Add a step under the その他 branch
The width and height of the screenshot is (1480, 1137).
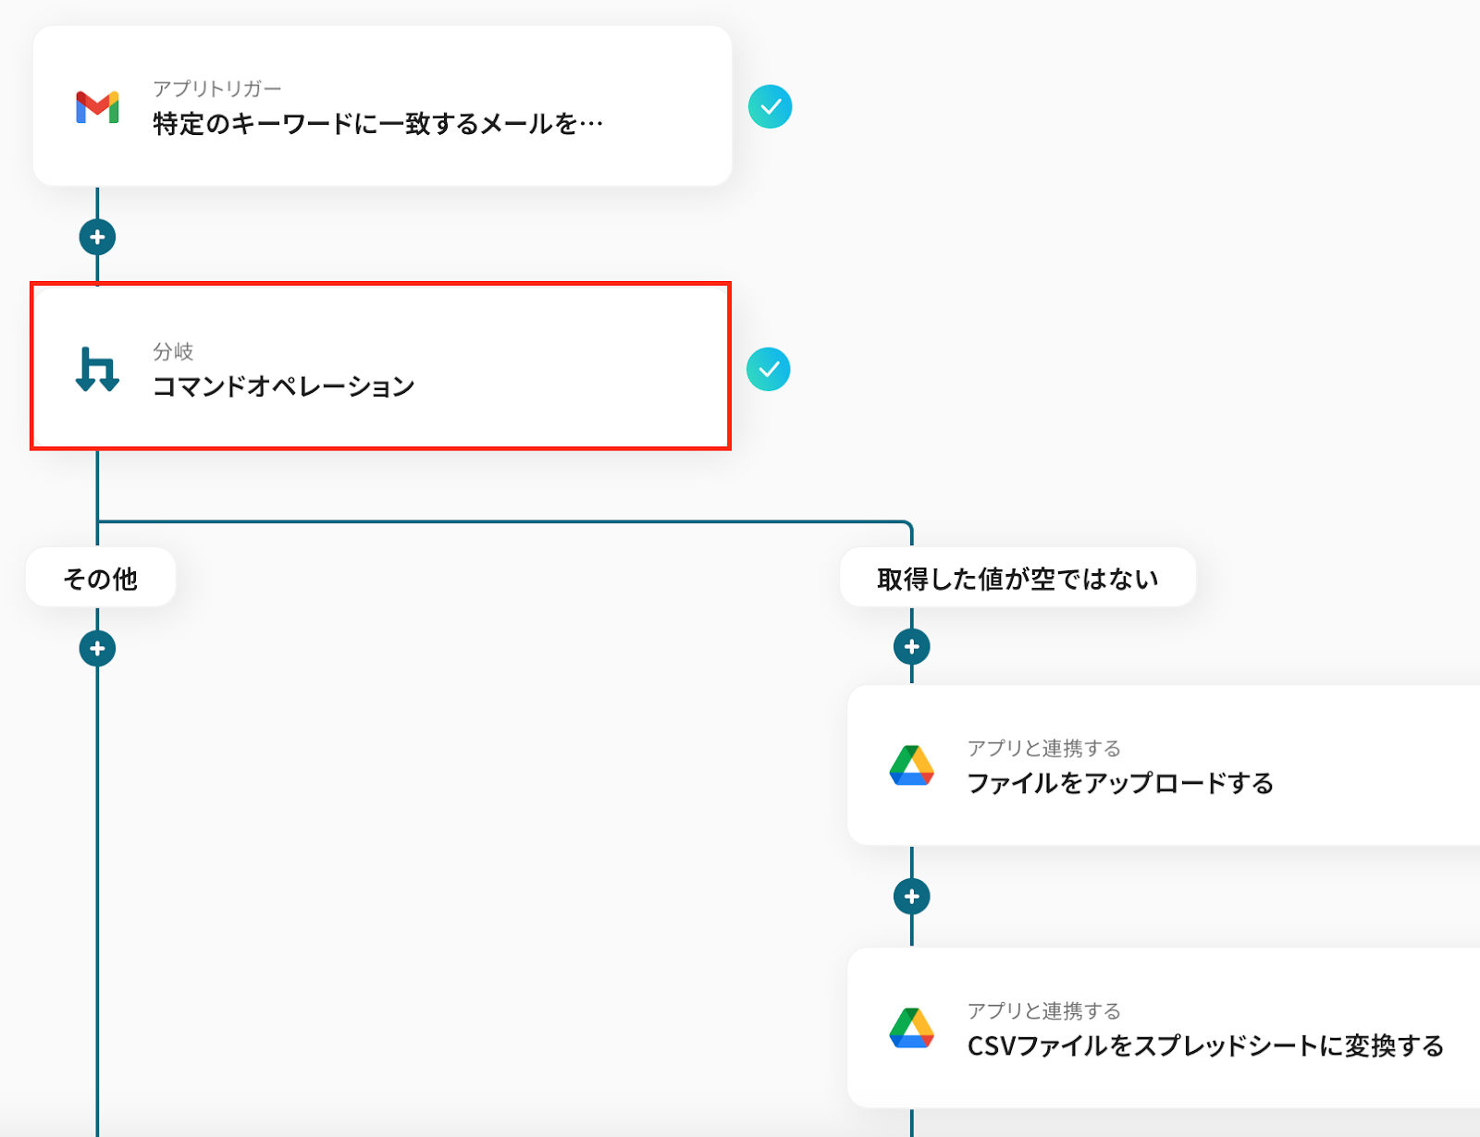click(97, 649)
